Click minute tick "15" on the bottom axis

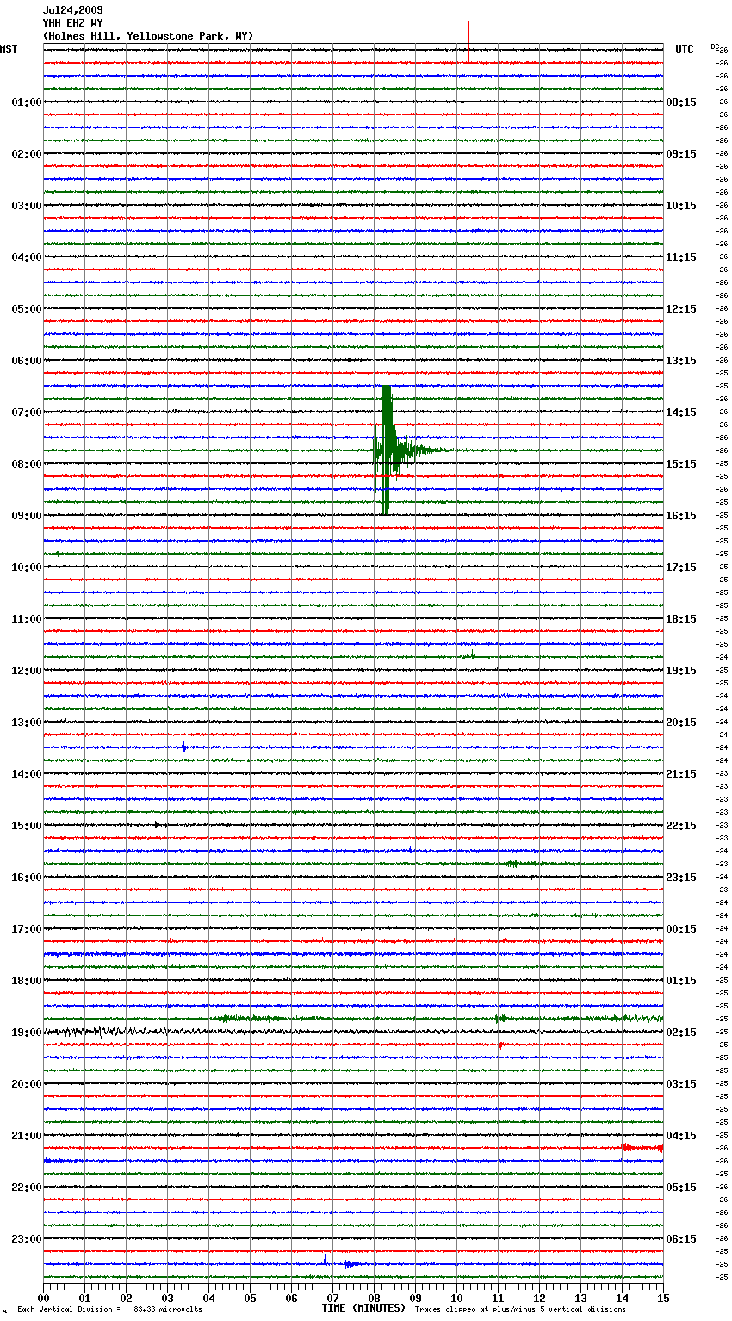pyautogui.click(x=663, y=1298)
